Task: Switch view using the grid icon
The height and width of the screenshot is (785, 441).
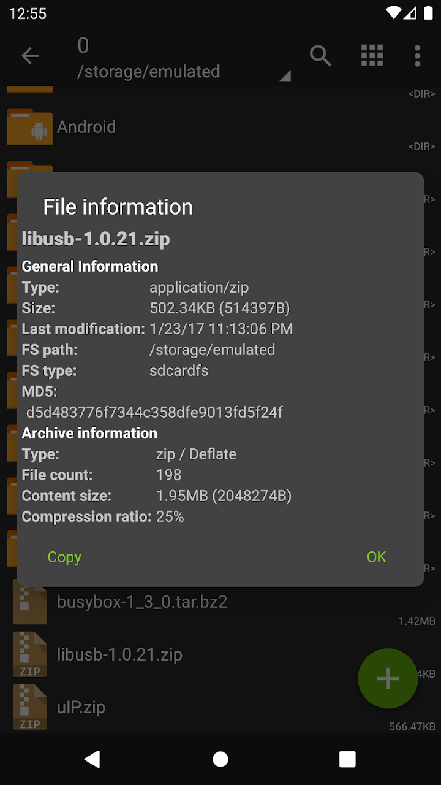Action: (x=372, y=56)
